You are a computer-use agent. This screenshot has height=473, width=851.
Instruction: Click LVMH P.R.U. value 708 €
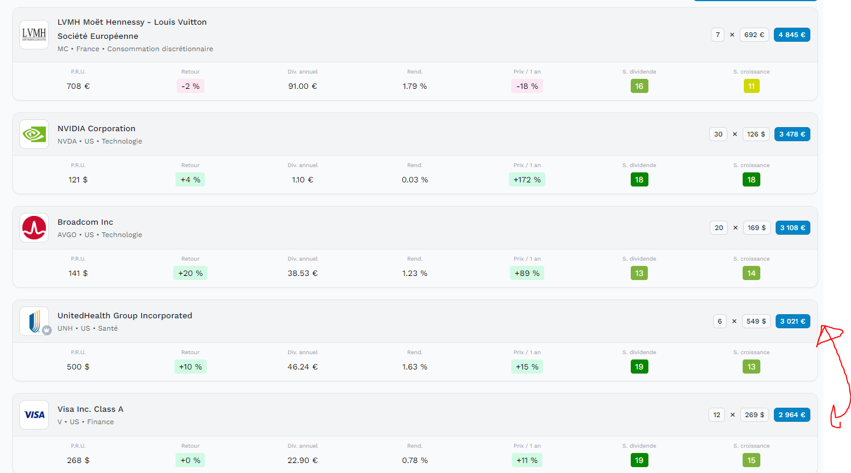[78, 86]
